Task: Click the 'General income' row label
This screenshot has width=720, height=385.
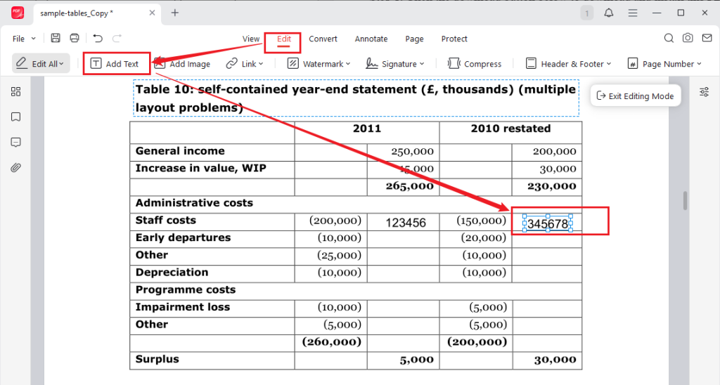Action: (x=180, y=151)
